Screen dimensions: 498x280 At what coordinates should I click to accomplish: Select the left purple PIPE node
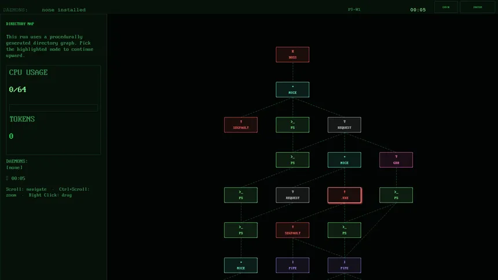click(x=292, y=266)
